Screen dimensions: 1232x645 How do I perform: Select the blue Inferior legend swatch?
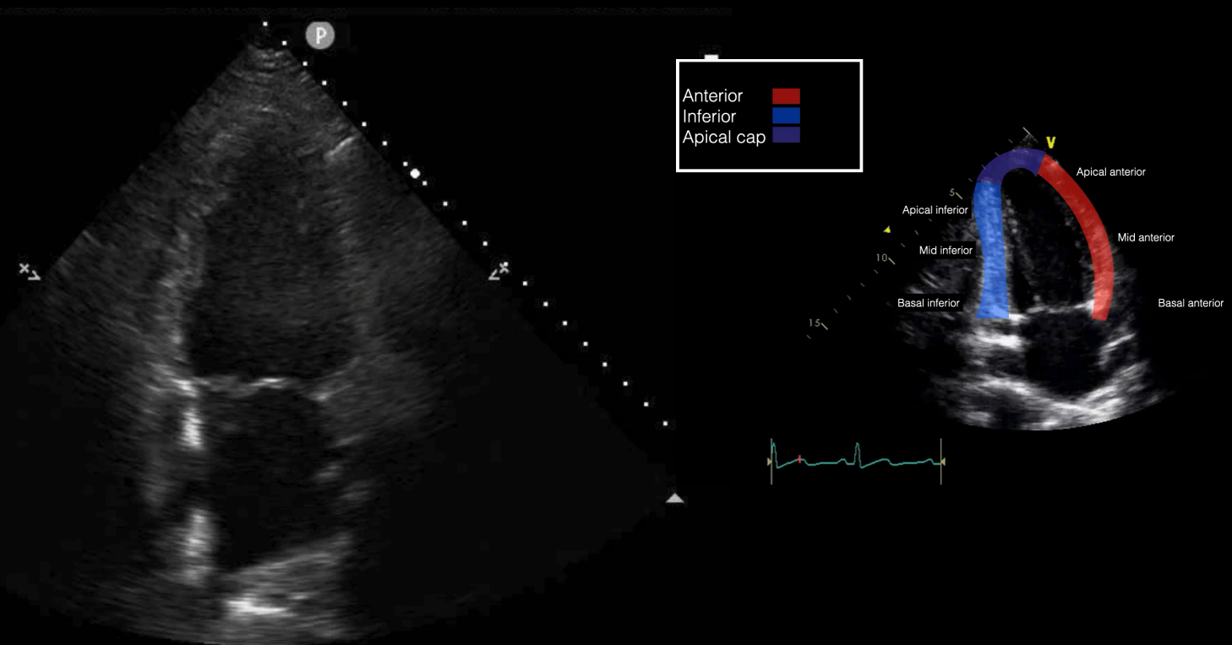(786, 117)
